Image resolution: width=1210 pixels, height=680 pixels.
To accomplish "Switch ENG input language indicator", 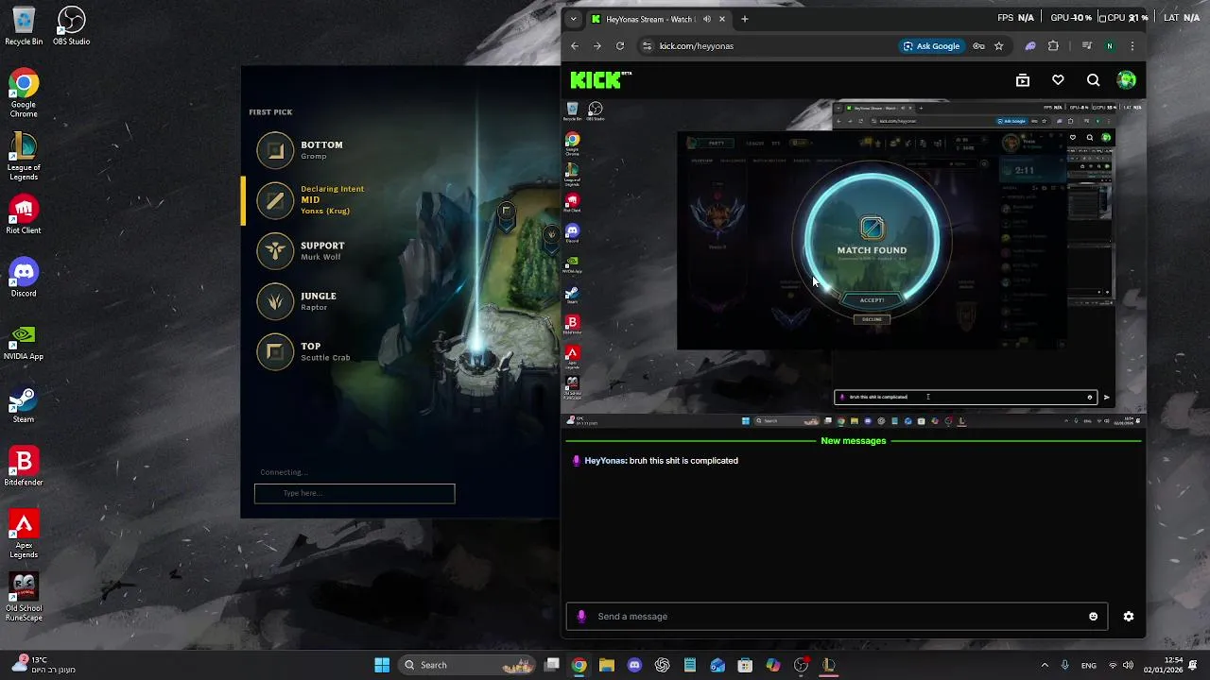I will [x=1089, y=665].
